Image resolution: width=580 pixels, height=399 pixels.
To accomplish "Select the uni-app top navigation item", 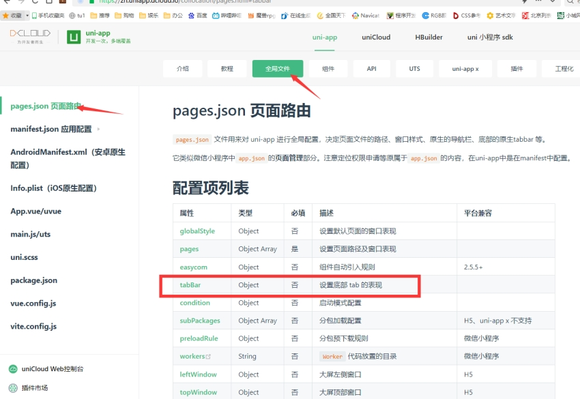I will [x=325, y=38].
